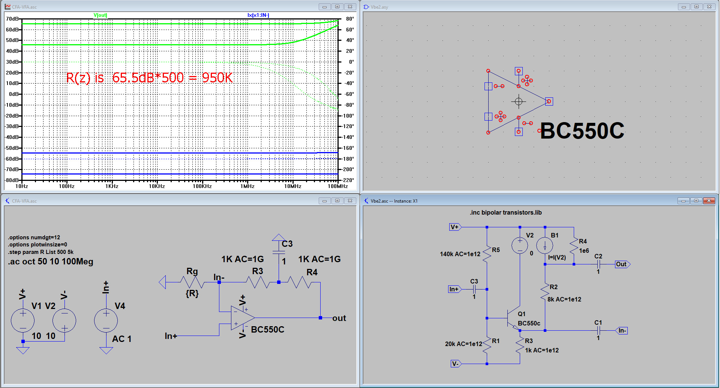Select capacitor C2 near the Out port

(599, 264)
